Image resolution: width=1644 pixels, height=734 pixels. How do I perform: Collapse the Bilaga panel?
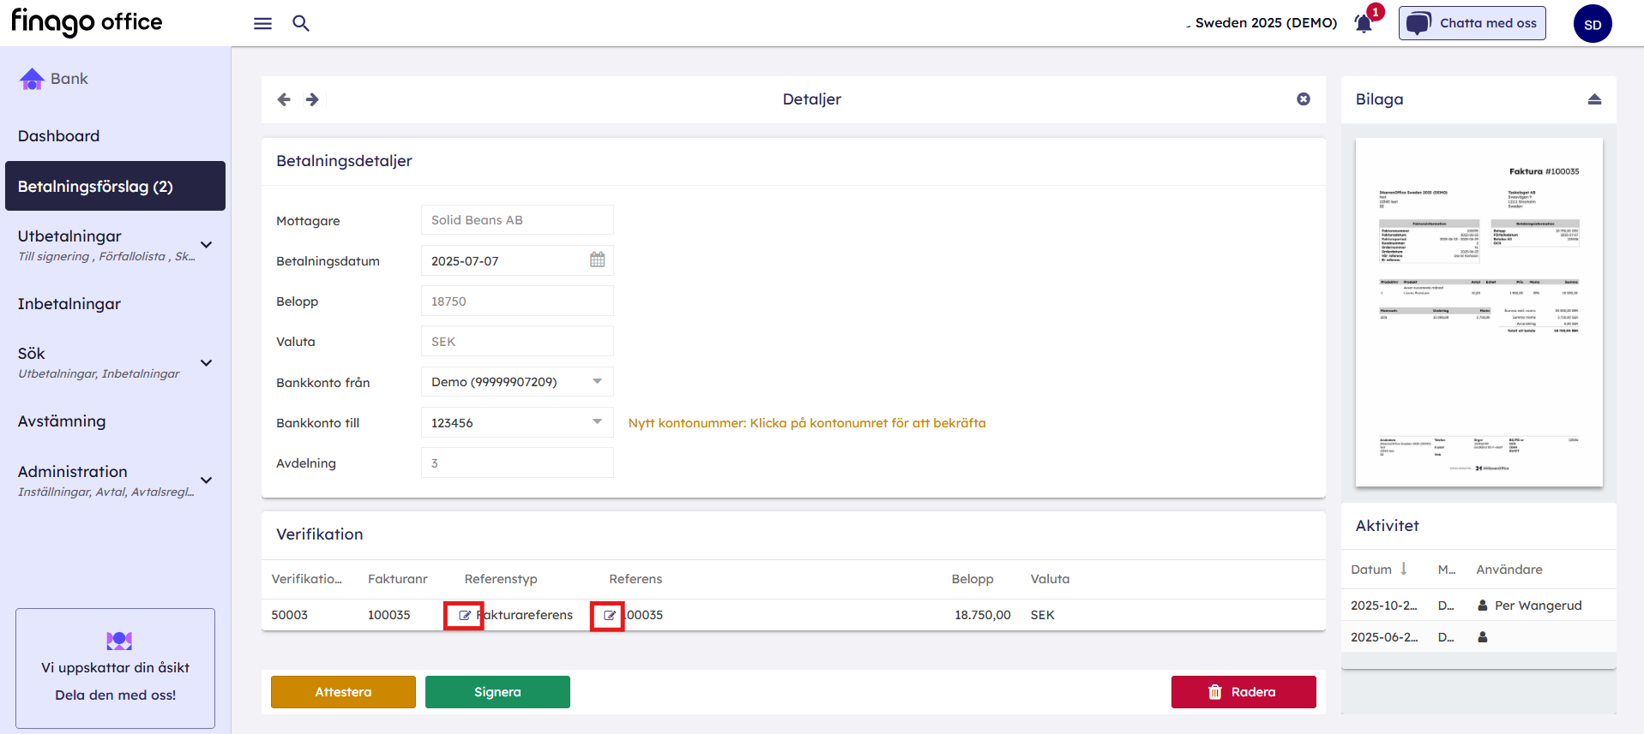pyautogui.click(x=1594, y=99)
